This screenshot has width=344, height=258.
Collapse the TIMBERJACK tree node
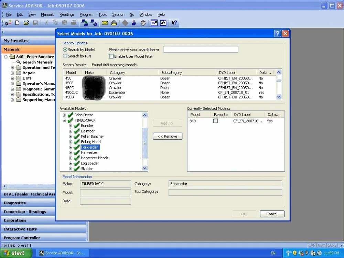point(64,120)
